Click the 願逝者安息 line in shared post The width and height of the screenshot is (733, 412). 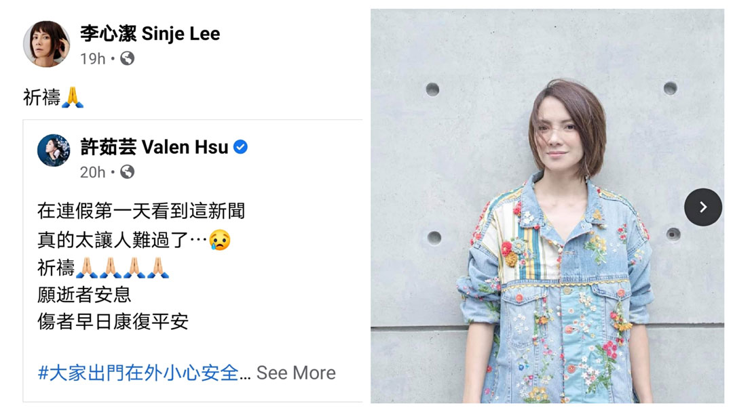tap(84, 294)
